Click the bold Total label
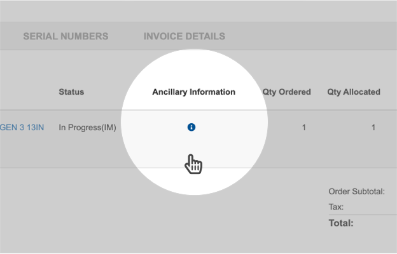Screen dimensions: 397x254 click(x=341, y=223)
